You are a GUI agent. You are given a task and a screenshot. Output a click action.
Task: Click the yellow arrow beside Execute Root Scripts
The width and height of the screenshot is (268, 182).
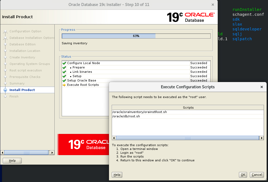[64, 85]
